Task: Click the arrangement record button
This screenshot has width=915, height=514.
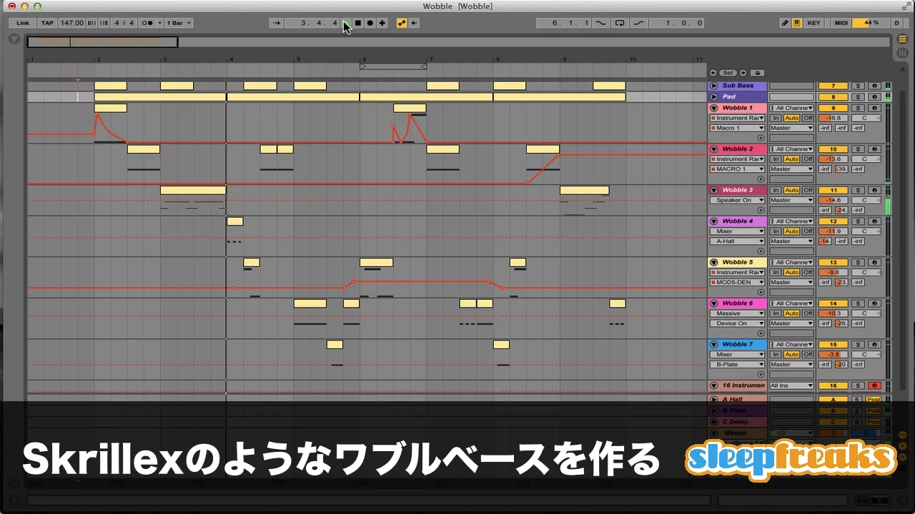Action: 370,23
